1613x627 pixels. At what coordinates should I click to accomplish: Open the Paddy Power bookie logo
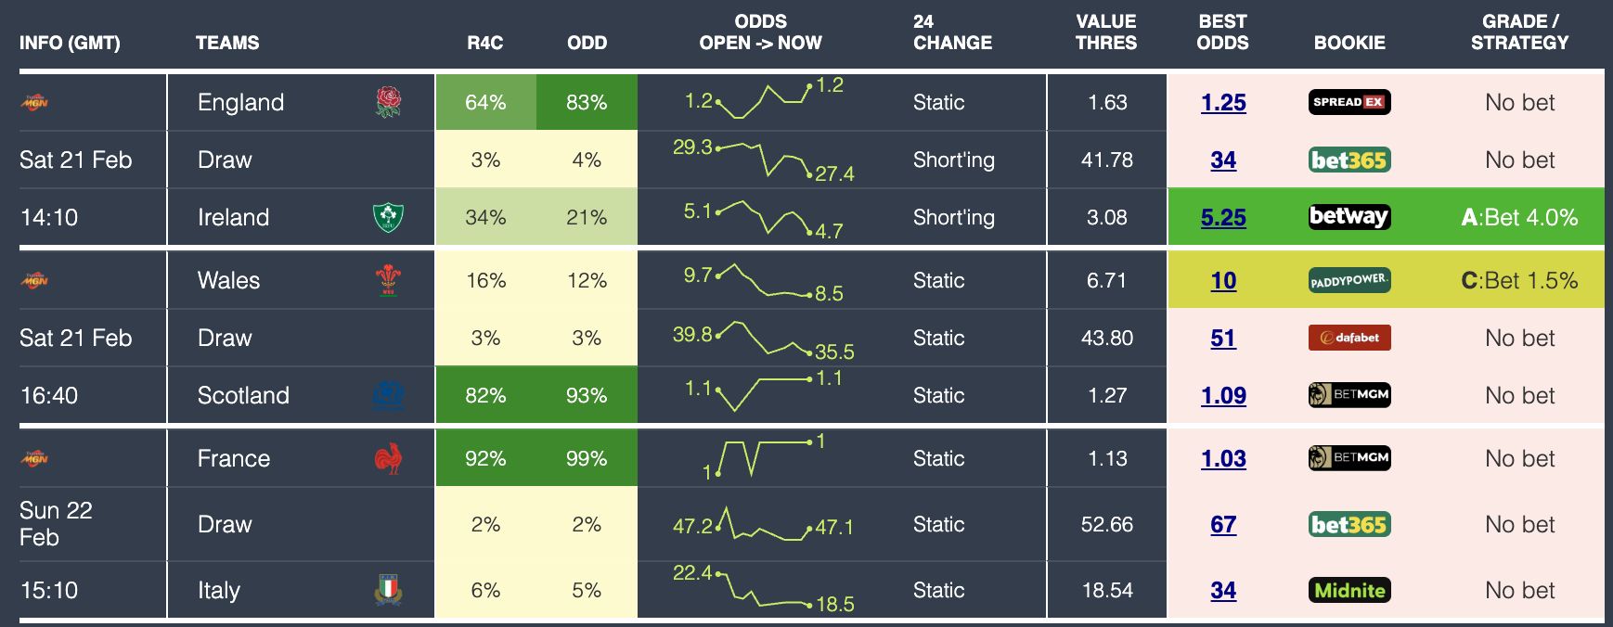(x=1349, y=280)
